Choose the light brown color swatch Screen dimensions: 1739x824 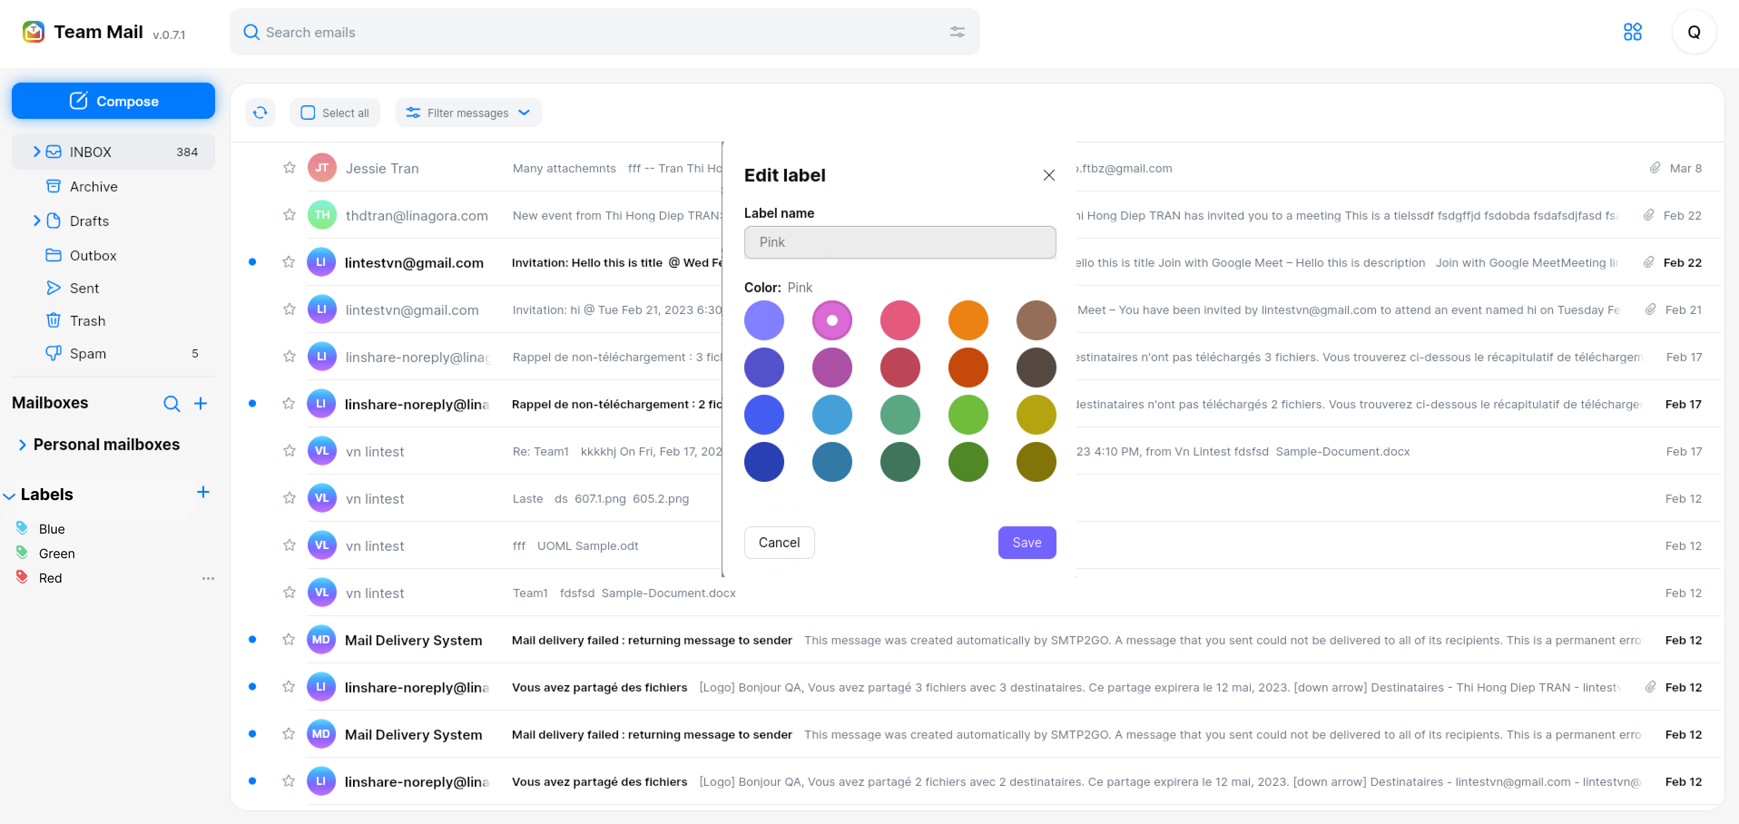click(x=1036, y=320)
